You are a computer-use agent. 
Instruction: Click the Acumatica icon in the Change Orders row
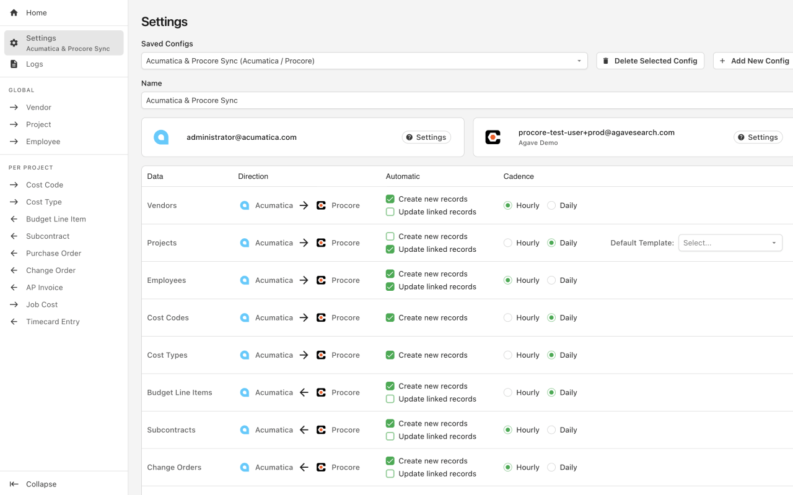245,467
